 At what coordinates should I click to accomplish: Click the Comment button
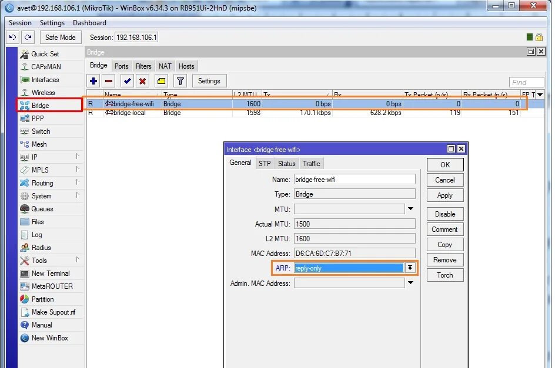[x=445, y=229]
